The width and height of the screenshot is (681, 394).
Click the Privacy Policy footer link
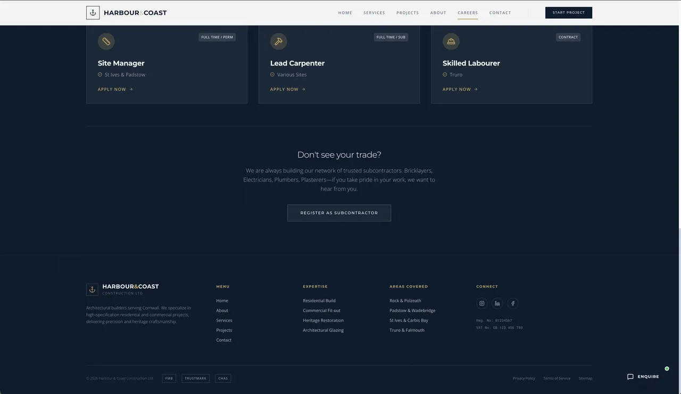click(x=524, y=379)
